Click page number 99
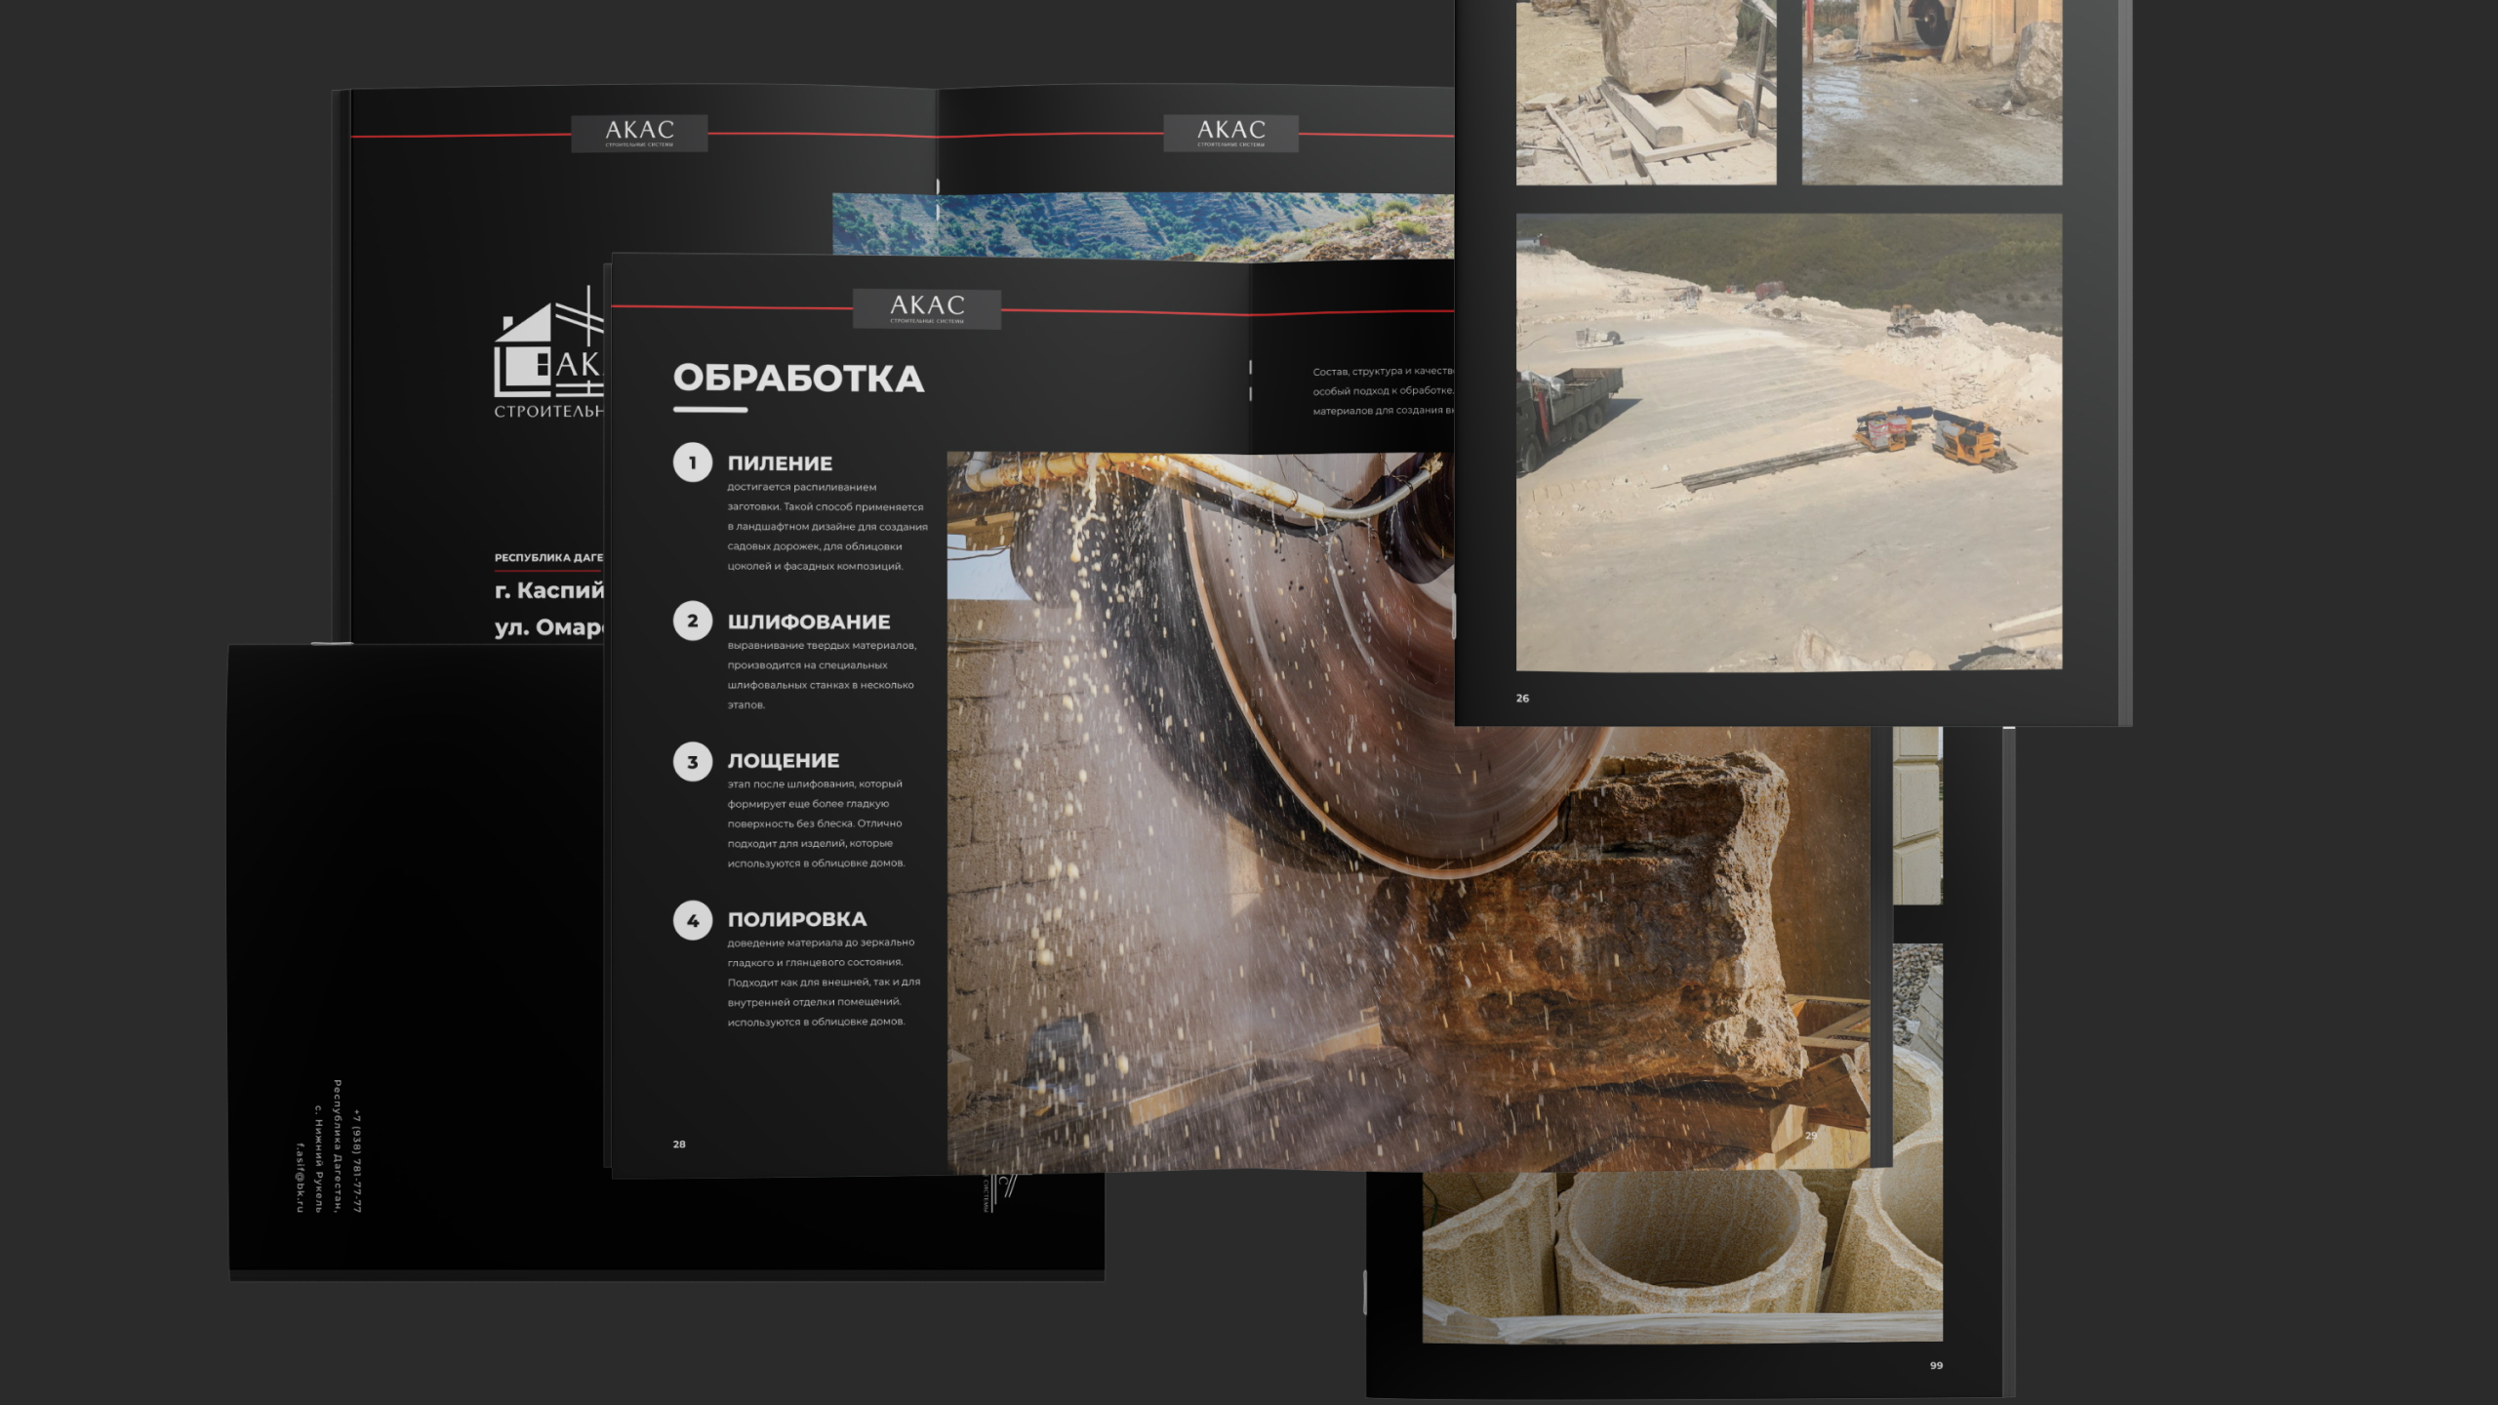Screen dimensions: 2498x1405 (x=1936, y=1366)
